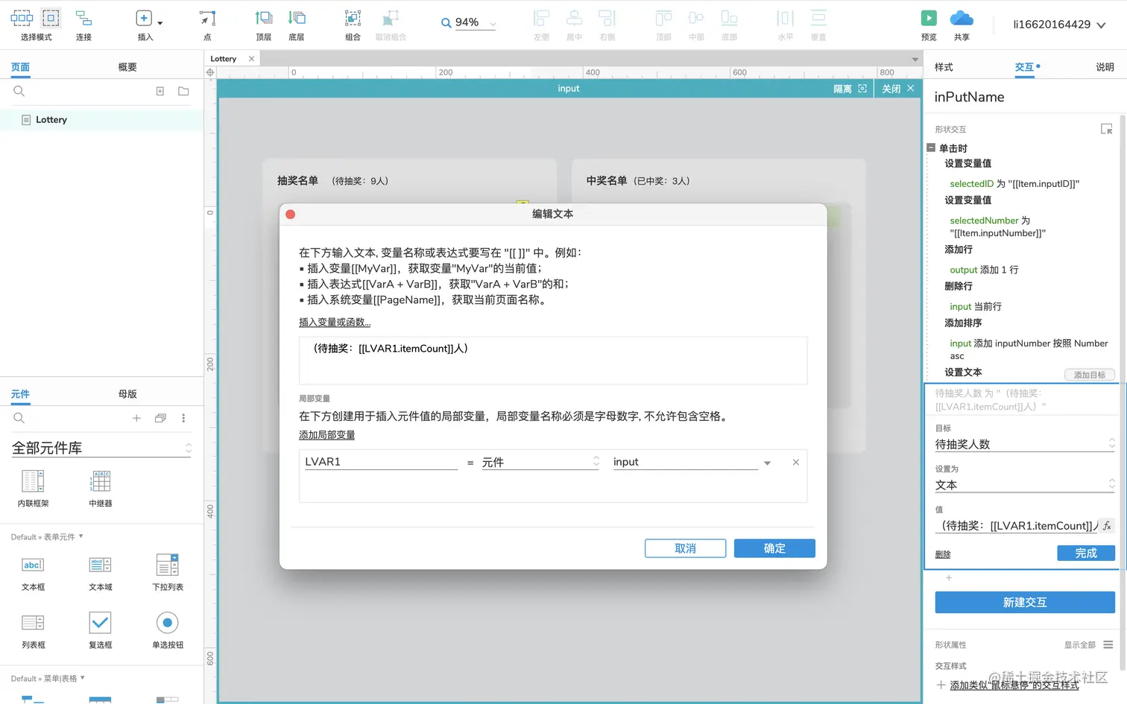
Task: Edit LVAR1 variable name field
Action: coord(380,462)
